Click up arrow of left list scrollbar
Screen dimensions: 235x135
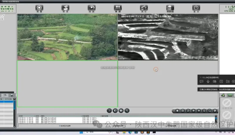14,99
